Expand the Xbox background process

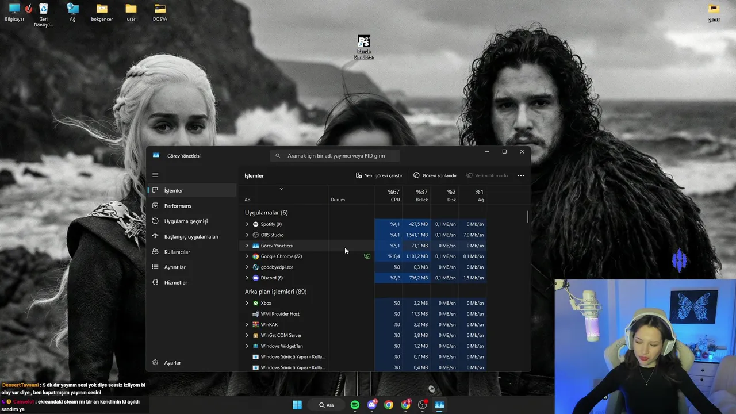pyautogui.click(x=247, y=303)
